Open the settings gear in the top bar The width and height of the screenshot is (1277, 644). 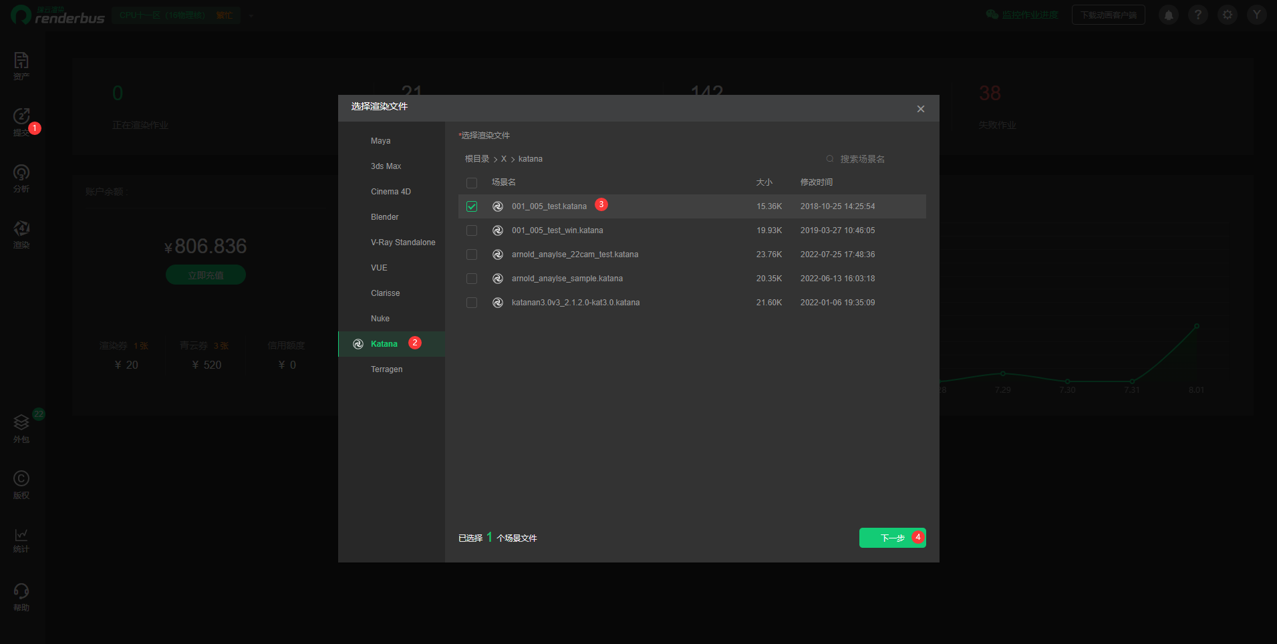[1228, 15]
